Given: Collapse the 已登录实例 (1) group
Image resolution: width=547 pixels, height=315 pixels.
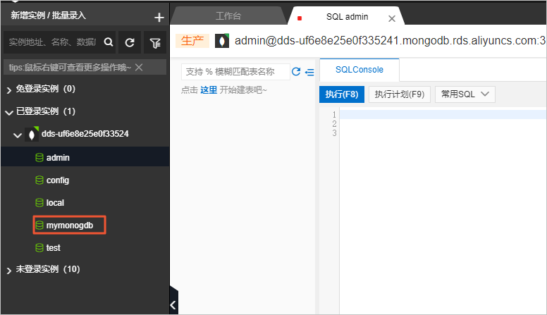Looking at the screenshot, I should pos(9,112).
